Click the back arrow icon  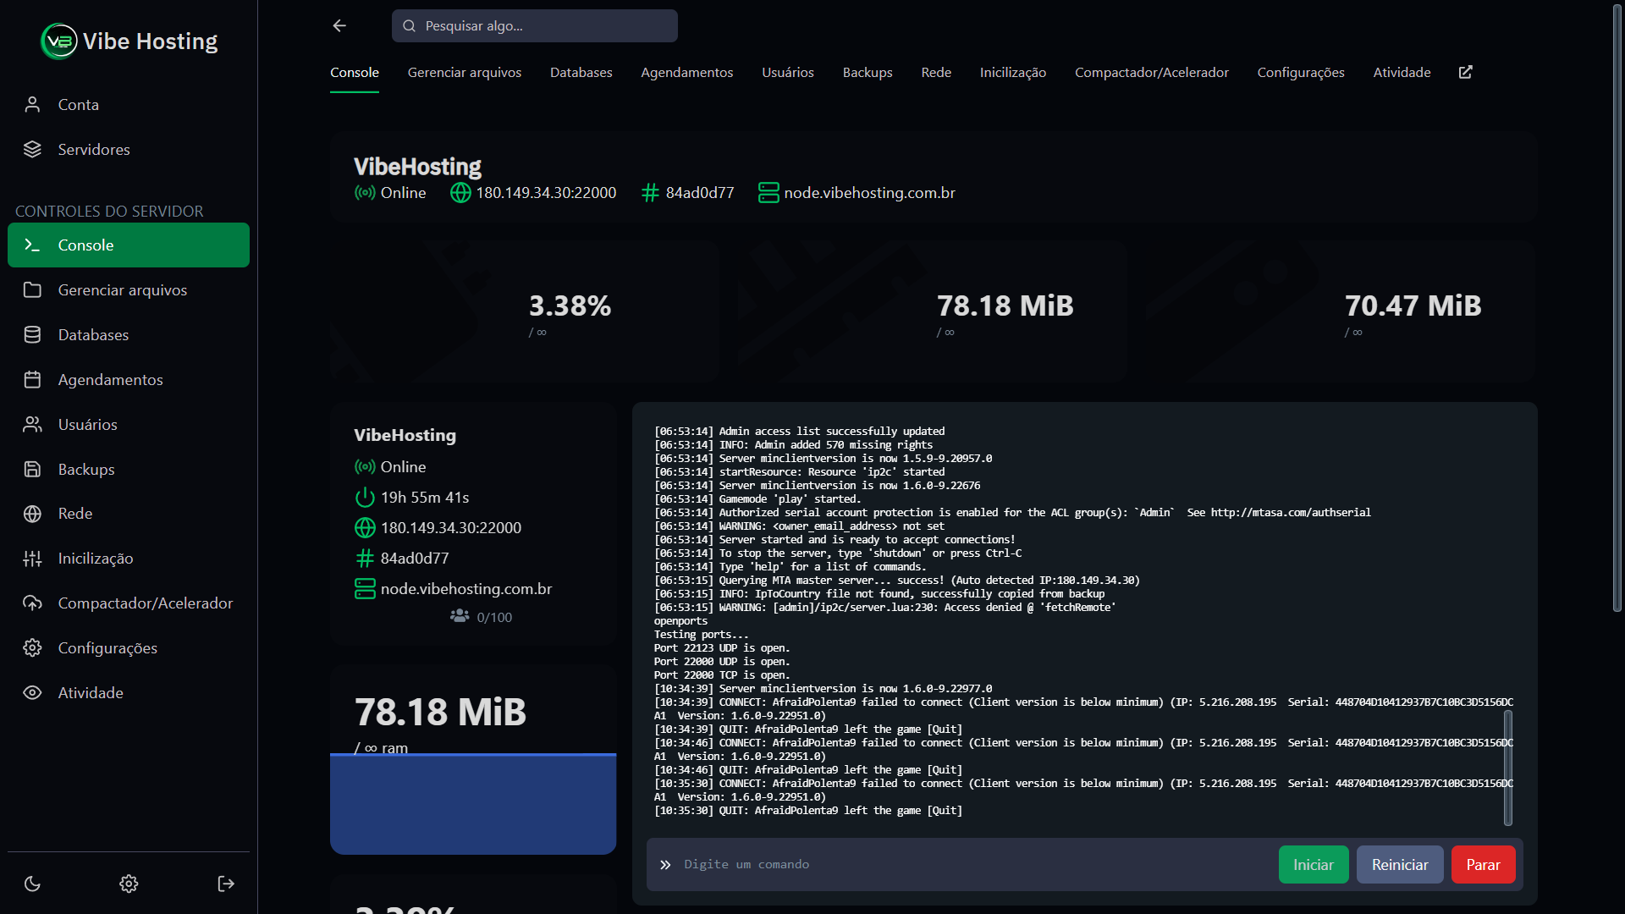pyautogui.click(x=339, y=25)
